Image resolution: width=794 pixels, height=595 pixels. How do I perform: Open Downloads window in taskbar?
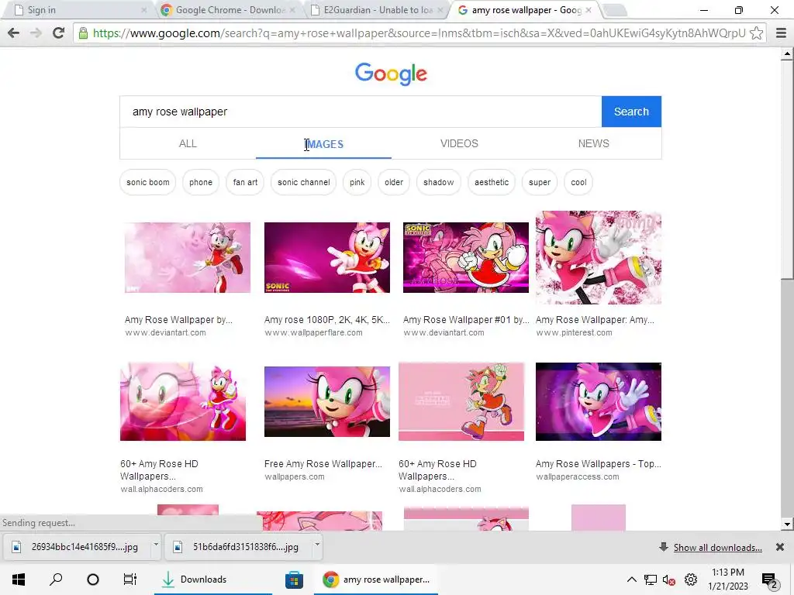tap(213, 580)
